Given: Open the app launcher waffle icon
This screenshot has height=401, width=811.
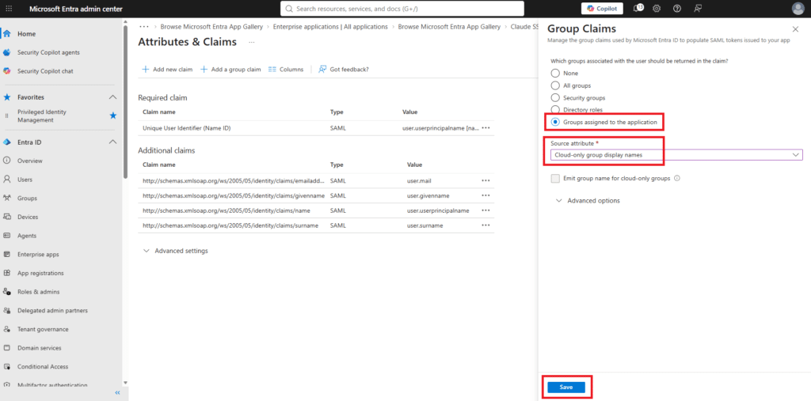Looking at the screenshot, I should click(x=10, y=9).
